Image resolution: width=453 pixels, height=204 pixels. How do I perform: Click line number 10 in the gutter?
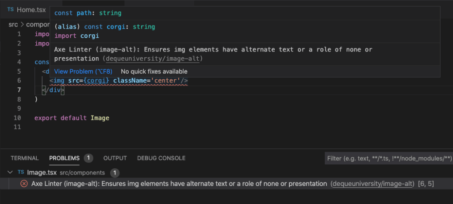point(17,118)
